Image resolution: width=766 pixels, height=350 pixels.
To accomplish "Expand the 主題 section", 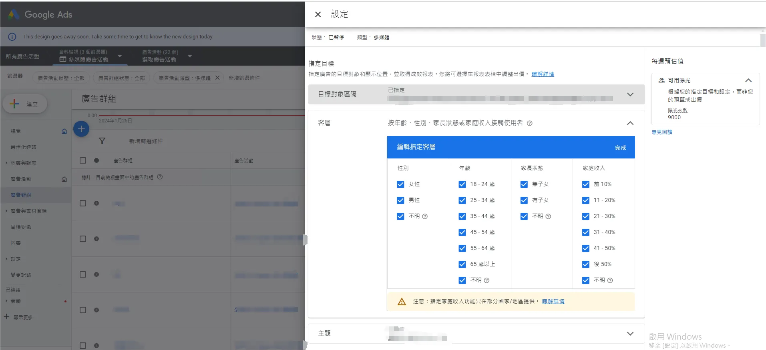I will [x=630, y=334].
